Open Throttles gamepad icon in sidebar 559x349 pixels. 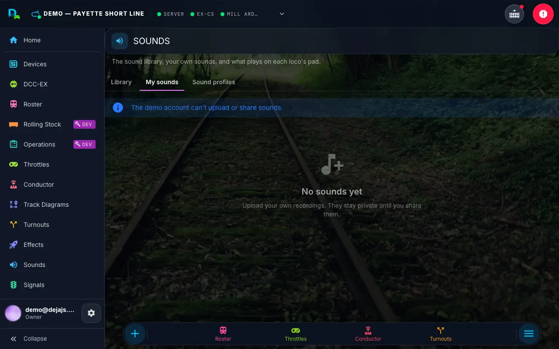click(x=14, y=164)
